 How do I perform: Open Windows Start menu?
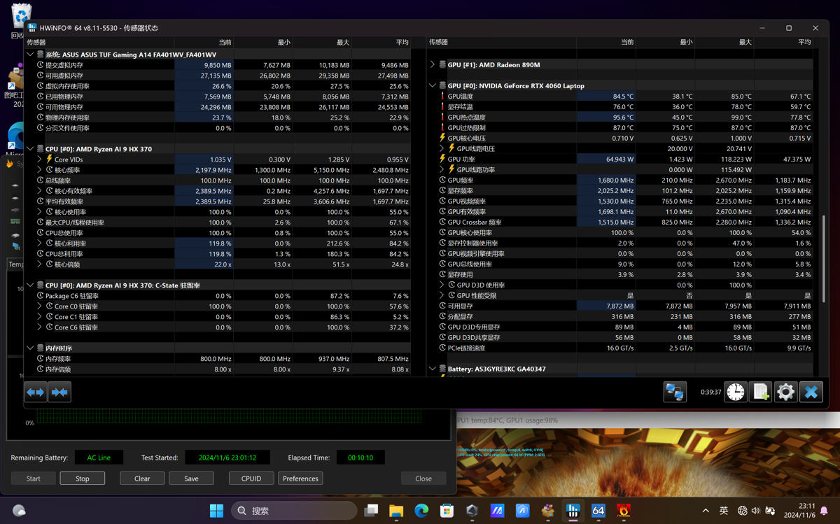(x=217, y=511)
